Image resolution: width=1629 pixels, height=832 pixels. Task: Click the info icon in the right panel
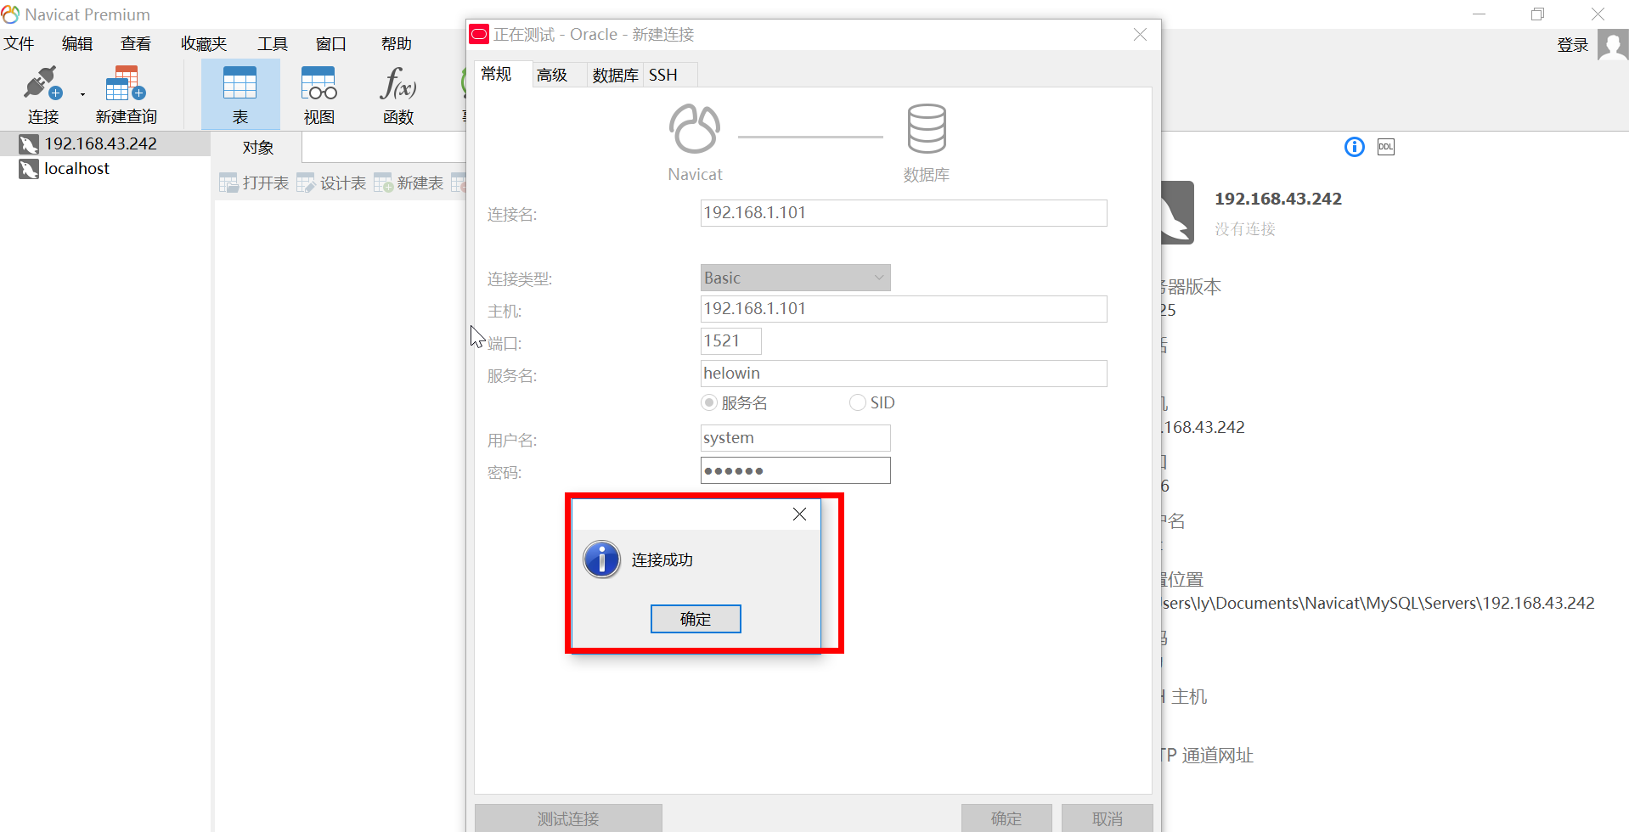click(1355, 147)
